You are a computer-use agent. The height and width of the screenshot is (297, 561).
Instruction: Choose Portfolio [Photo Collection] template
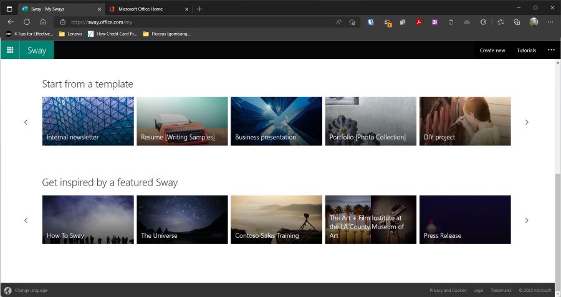tap(371, 121)
